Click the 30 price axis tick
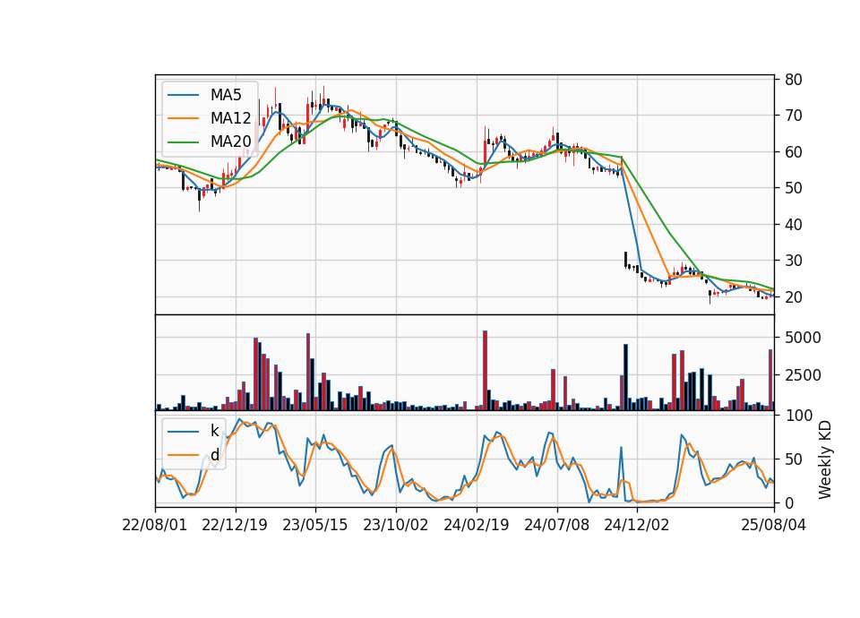The image size is (860, 618). 793,261
